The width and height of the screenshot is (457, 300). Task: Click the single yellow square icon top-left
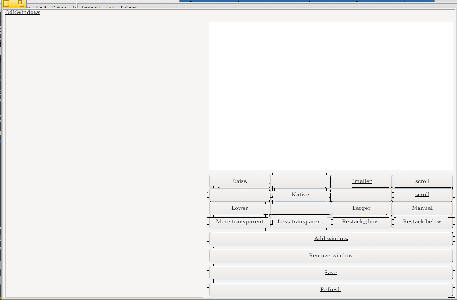pyautogui.click(x=6, y=4)
